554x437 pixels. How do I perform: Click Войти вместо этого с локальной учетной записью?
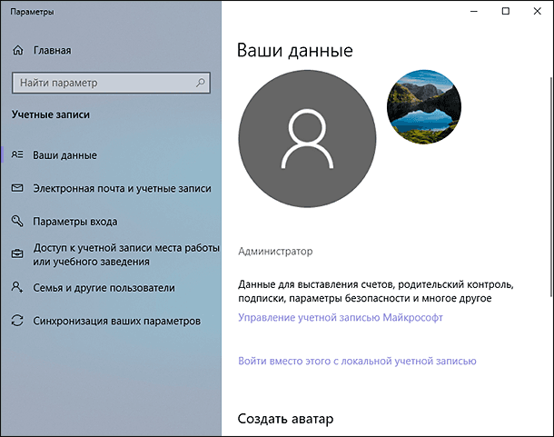pos(357,361)
